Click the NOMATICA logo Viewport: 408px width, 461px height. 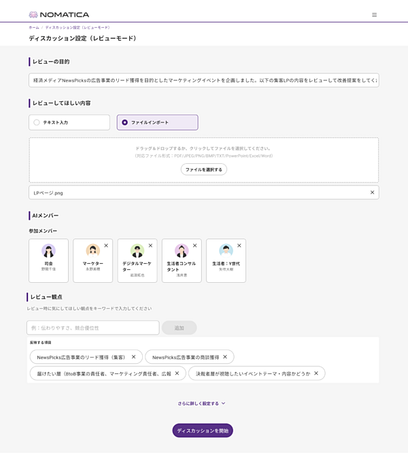[59, 14]
